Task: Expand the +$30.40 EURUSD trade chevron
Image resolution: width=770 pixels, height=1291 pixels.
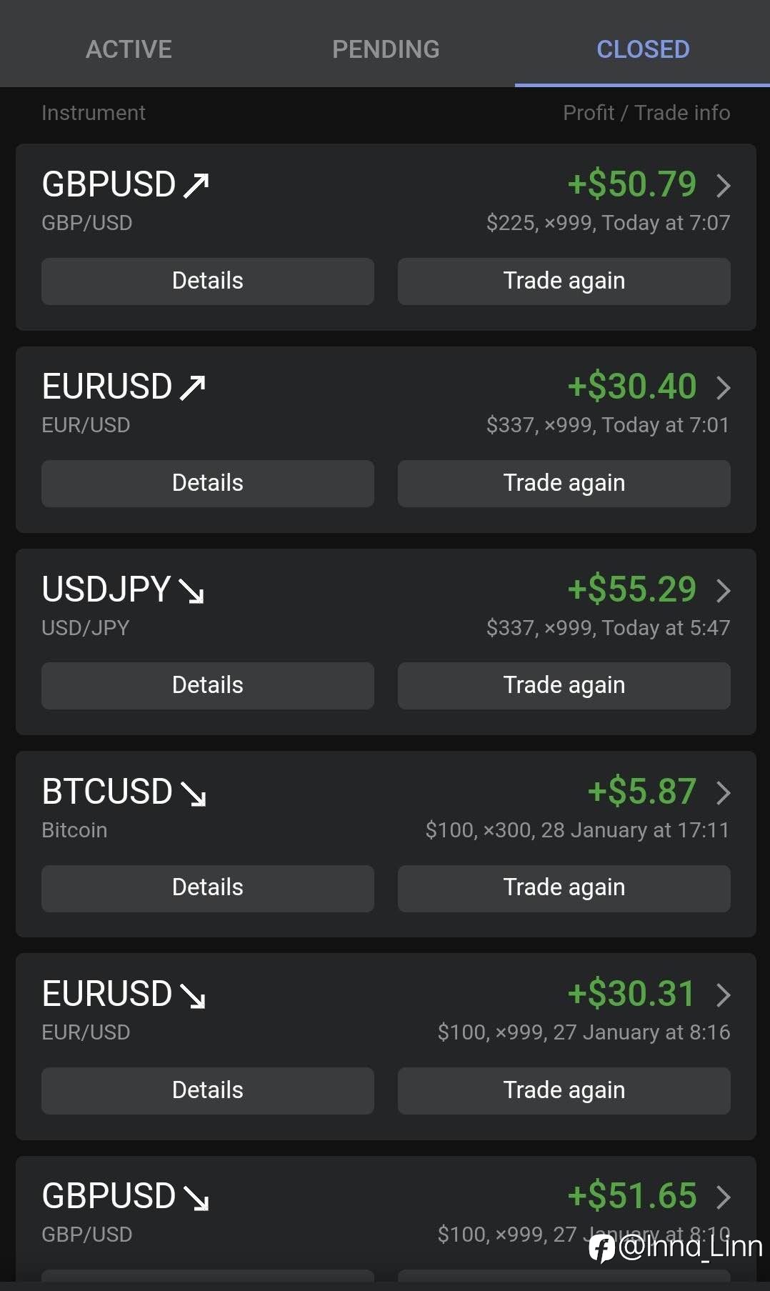Action: pos(724,388)
